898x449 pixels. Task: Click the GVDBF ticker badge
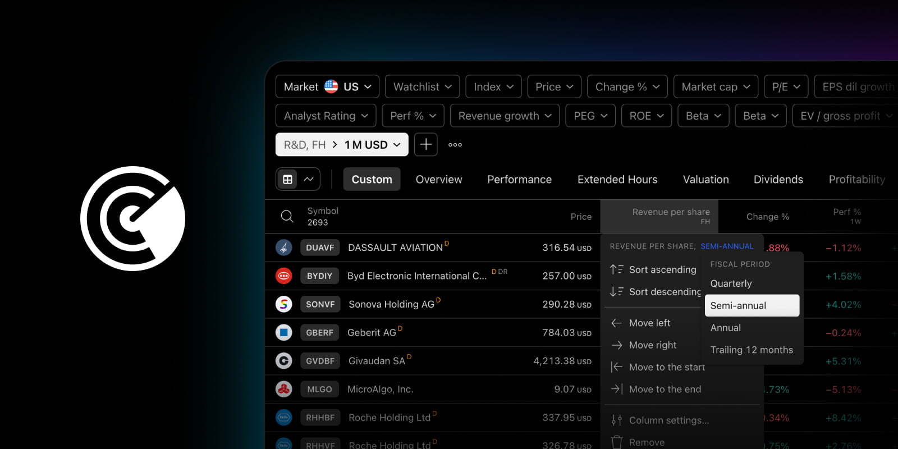(320, 361)
